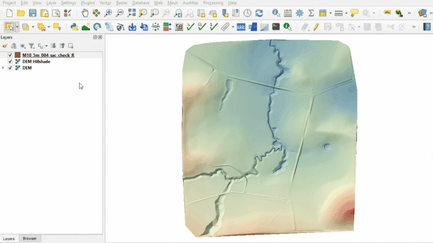The height and width of the screenshot is (243, 433).
Task: Toggle DEM Hillshade layer visibility checkbox
Action: coord(10,62)
